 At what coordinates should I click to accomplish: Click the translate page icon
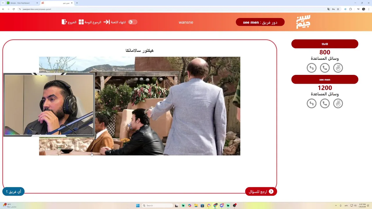pyautogui.click(x=329, y=9)
